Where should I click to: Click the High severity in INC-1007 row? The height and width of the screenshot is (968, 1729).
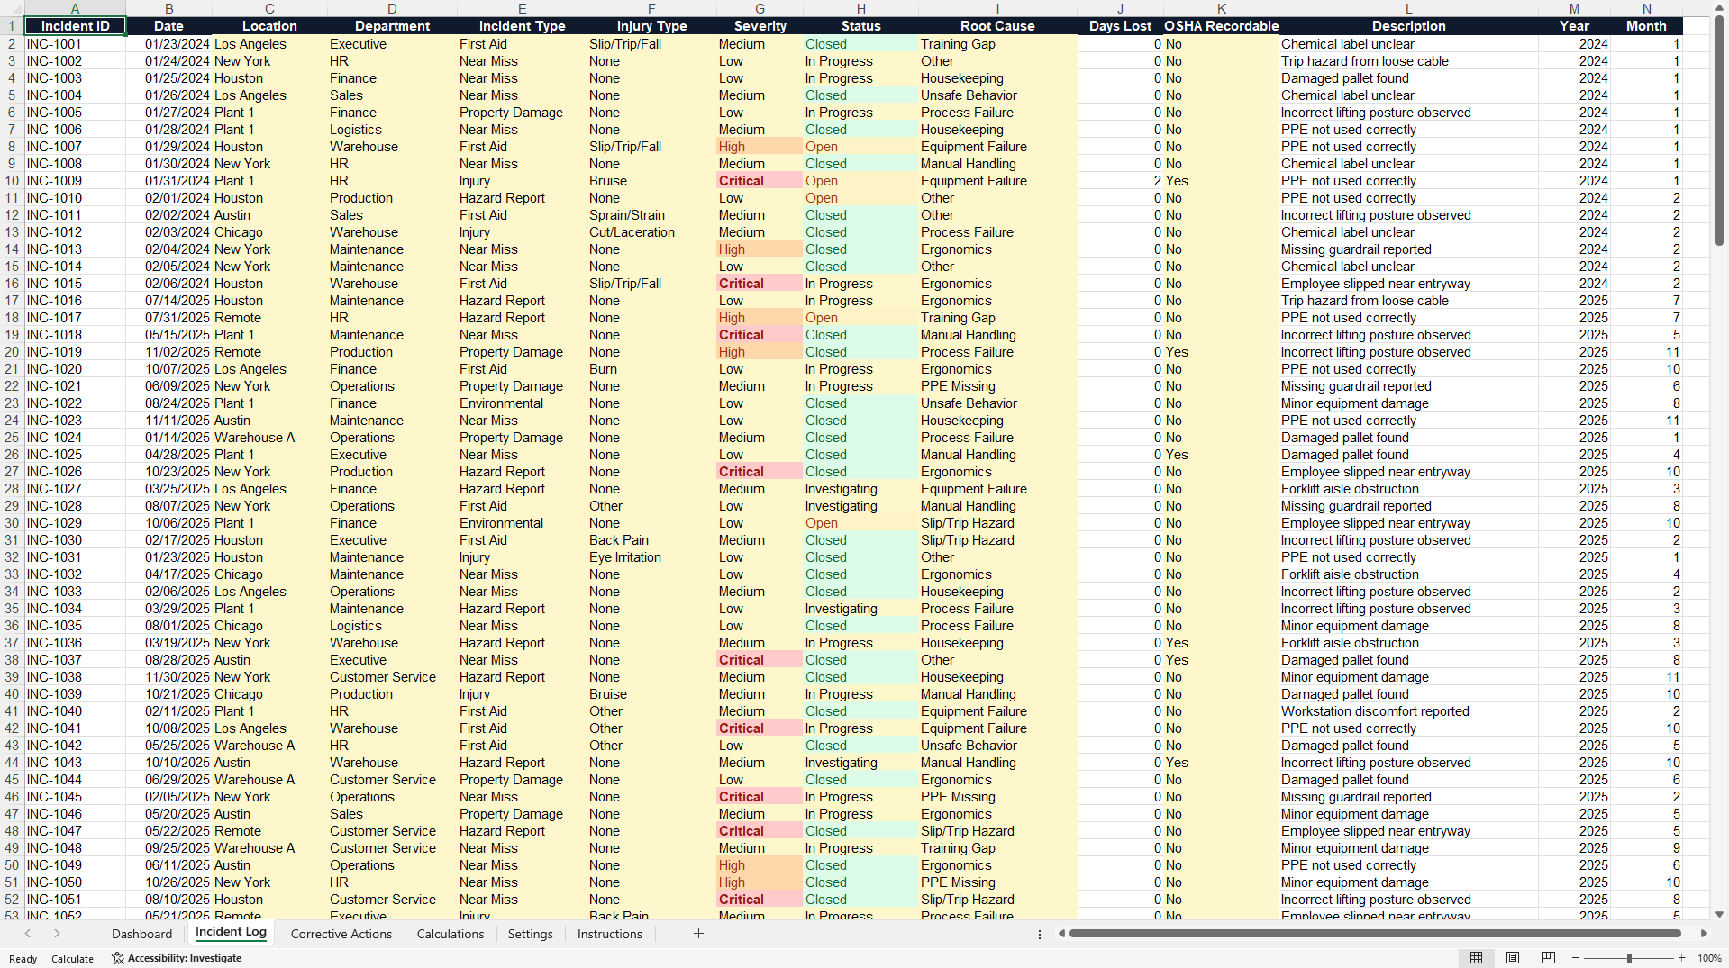pyautogui.click(x=760, y=147)
